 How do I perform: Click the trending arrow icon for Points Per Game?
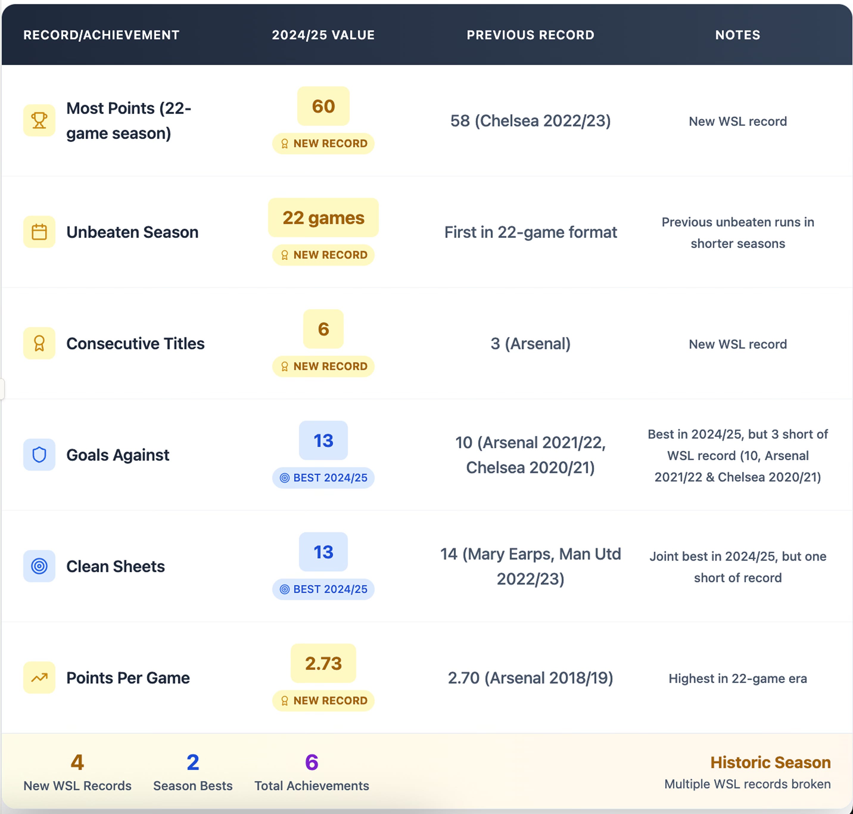pos(39,678)
